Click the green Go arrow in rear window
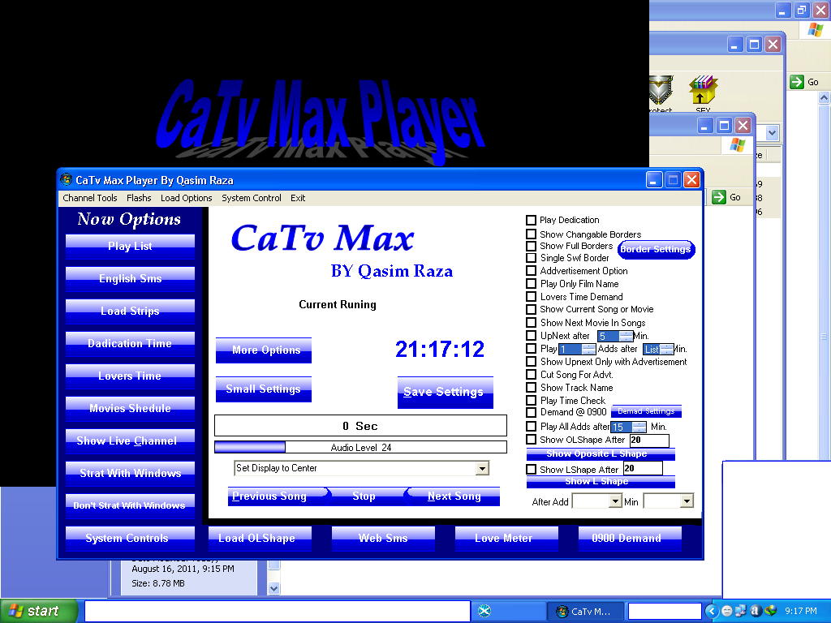This screenshot has height=623, width=831. [x=797, y=82]
